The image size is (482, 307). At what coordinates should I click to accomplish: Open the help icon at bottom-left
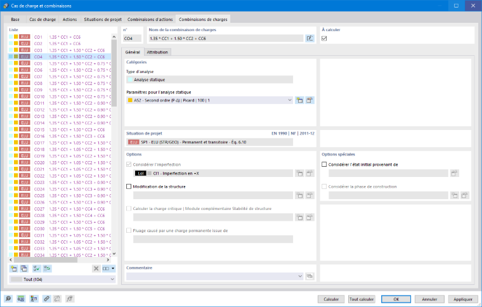click(x=8, y=299)
